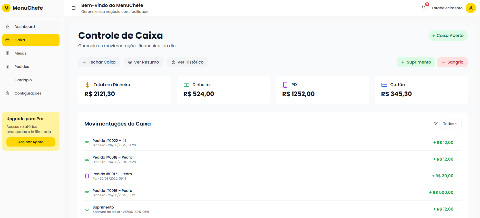Click the Suprimento down arrow icon
Viewport: 480px width, 218px height.
tap(87, 209)
